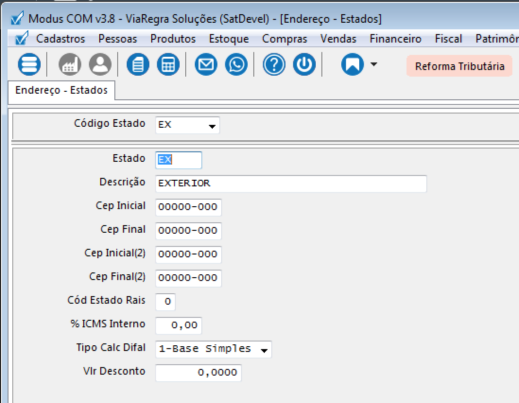The image size is (519, 403).
Task: Click the Descrição text field
Action: [291, 184]
